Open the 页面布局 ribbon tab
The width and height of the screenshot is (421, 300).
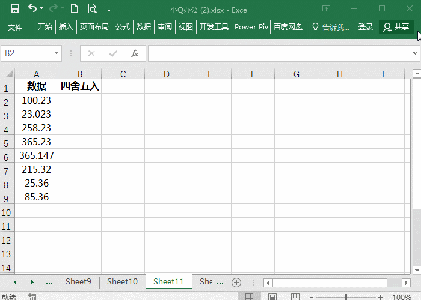click(94, 27)
